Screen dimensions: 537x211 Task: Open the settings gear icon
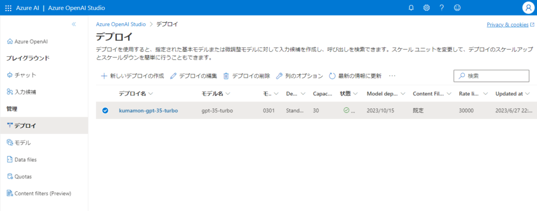(426, 8)
